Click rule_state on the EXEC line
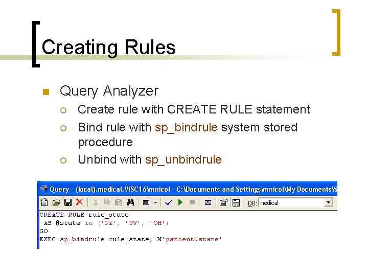The width and height of the screenshot is (368, 276). 129,240
